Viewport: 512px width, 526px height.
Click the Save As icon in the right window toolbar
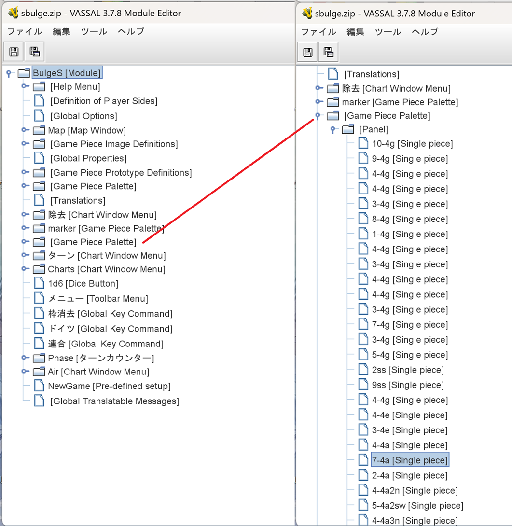point(329,52)
